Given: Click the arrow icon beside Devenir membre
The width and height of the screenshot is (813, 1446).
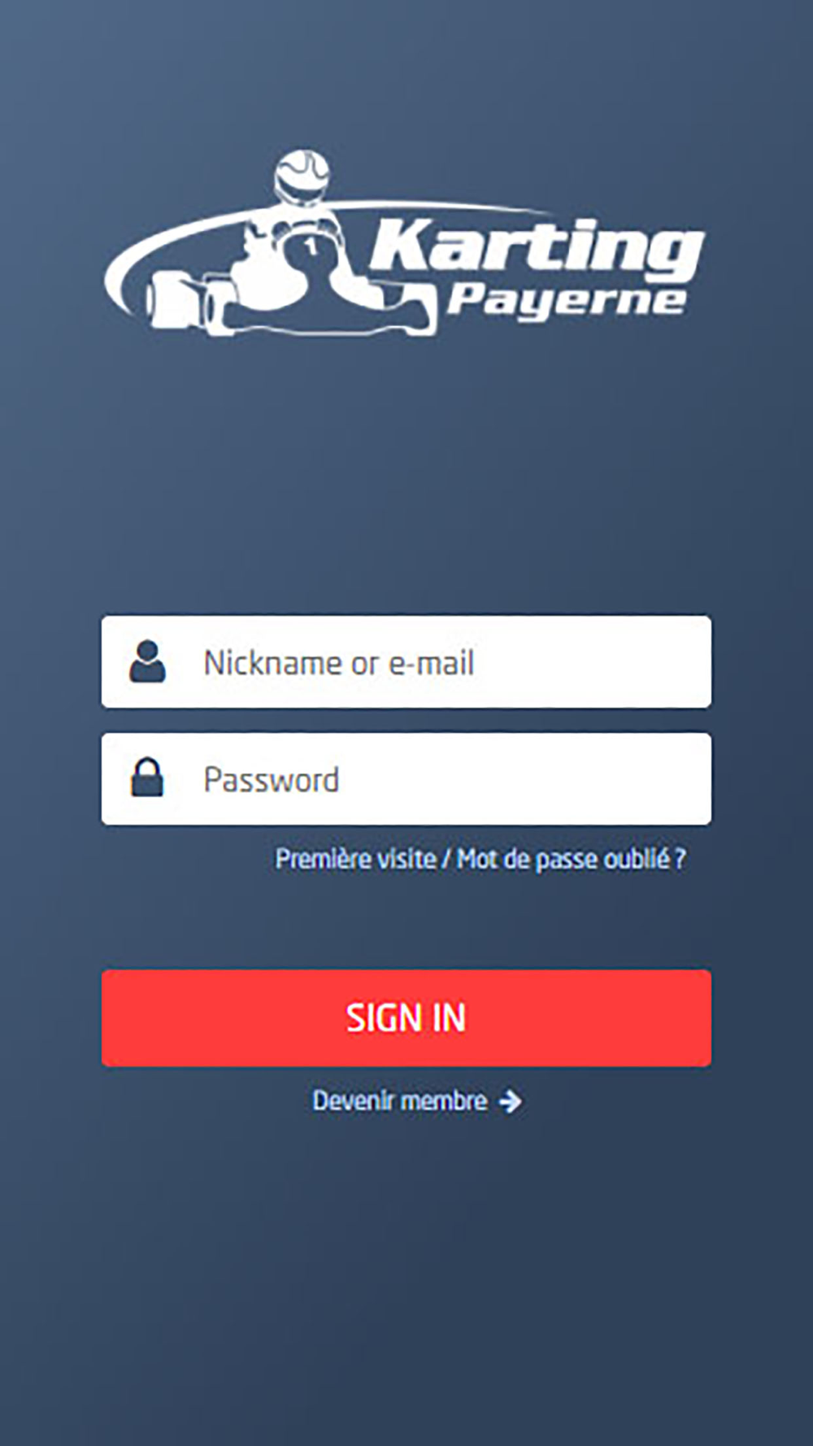Looking at the screenshot, I should [510, 1101].
